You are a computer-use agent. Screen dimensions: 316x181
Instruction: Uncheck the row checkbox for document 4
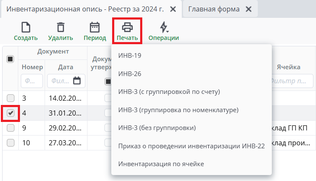pos(11,113)
